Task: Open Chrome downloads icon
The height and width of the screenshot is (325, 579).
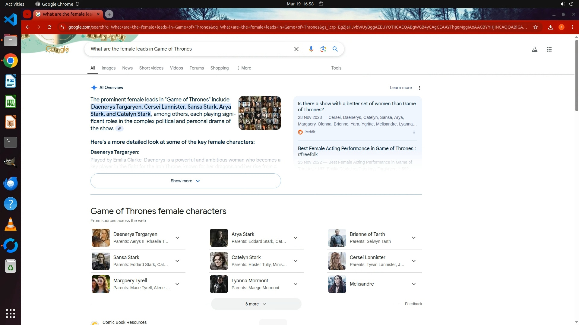Action: tap(550, 27)
